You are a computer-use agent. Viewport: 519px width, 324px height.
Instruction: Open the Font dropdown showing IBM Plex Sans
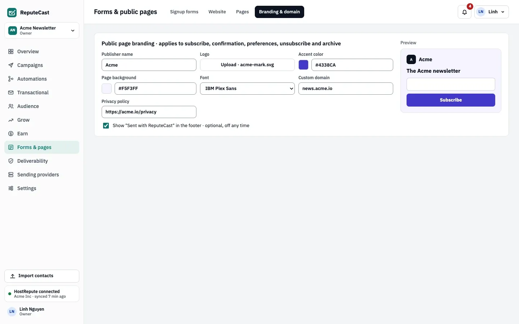[x=247, y=89]
